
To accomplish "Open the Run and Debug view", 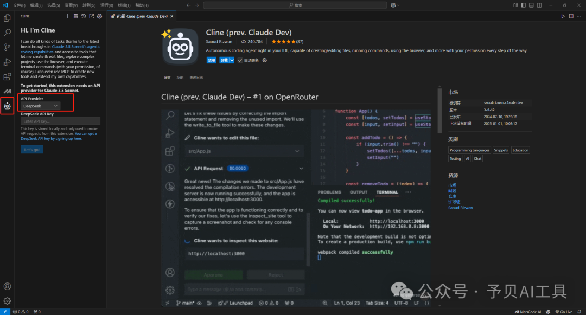I will (7, 62).
